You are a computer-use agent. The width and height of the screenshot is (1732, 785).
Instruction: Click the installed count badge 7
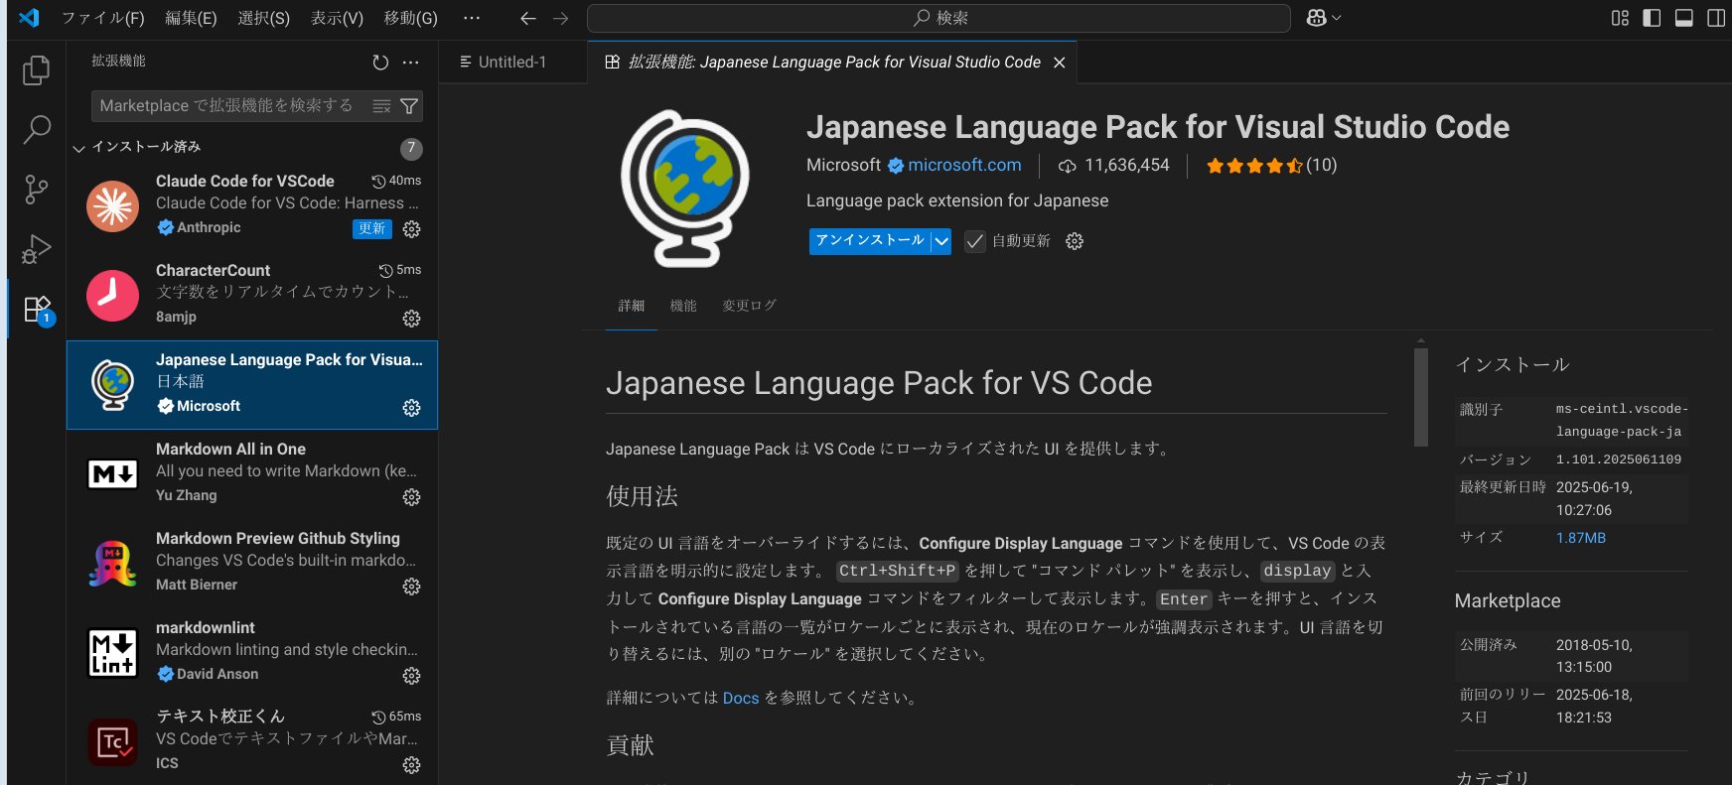coord(411,149)
